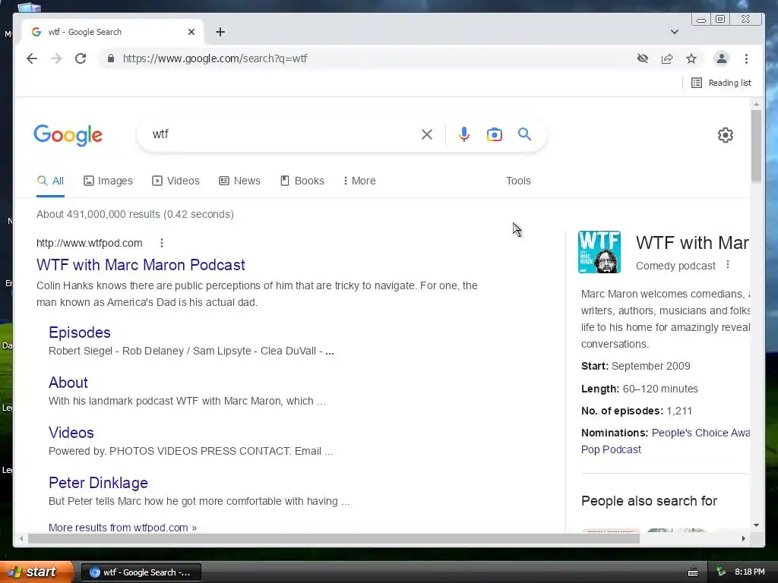Click the horizontal scroll left arrow
Viewport: 778px width, 583px height.
(x=21, y=538)
